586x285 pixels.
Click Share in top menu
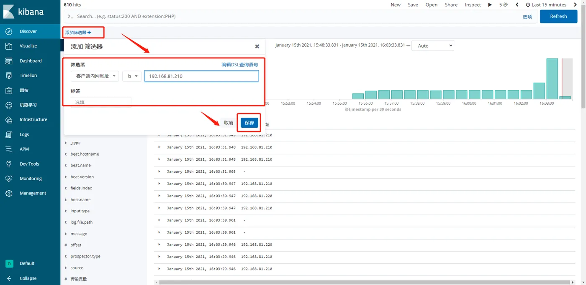coord(451,5)
